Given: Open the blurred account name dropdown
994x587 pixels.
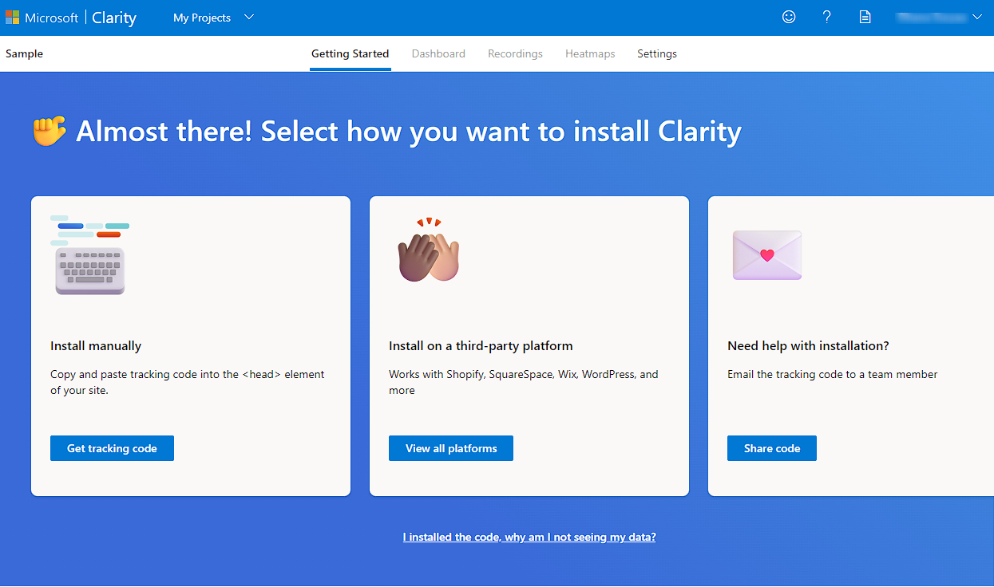Looking at the screenshot, I should 940,17.
